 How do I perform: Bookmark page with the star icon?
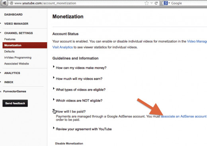[146, 3]
